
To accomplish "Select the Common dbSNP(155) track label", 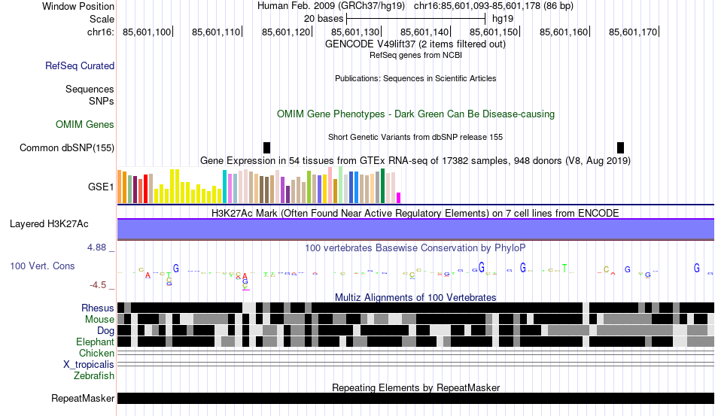I will 67,147.
